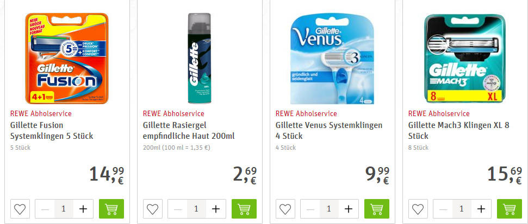This screenshot has height=224, width=528.
Task: Toggle heart for Gillette Venus Systemklingen
Action: [285, 209]
